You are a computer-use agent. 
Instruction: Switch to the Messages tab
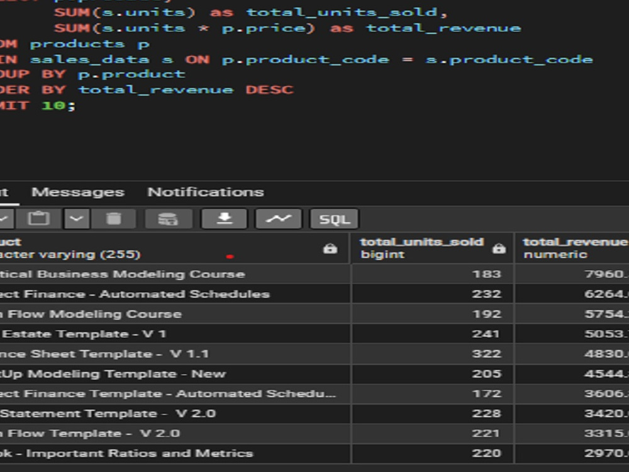point(78,192)
